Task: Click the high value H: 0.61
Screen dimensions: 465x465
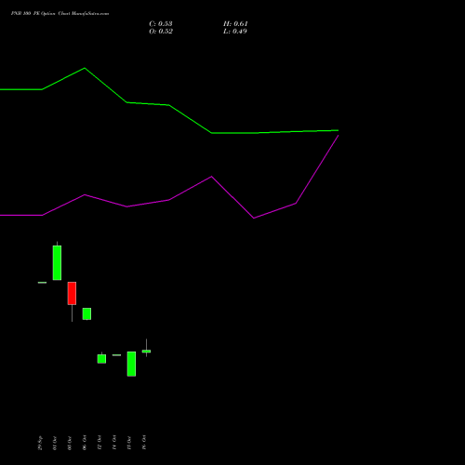Action: [235, 24]
